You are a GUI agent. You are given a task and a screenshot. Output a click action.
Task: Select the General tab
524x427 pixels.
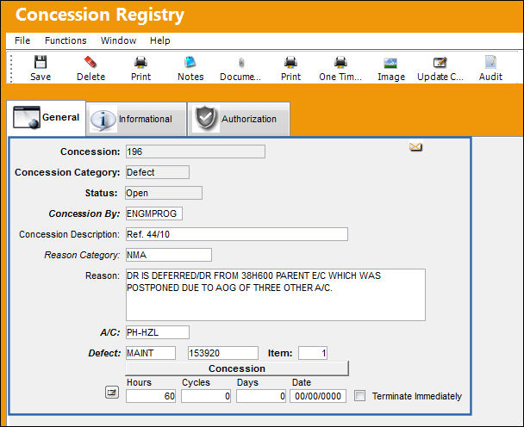coord(47,118)
